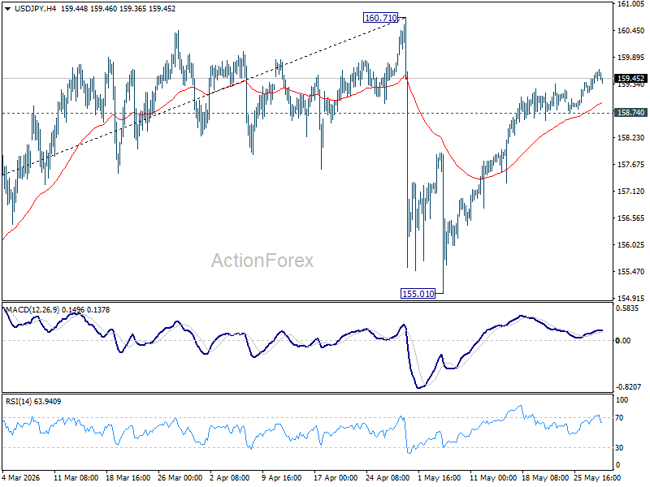Click the 18 Mar 16:00 time axis label
The image size is (650, 487).
pos(128,477)
